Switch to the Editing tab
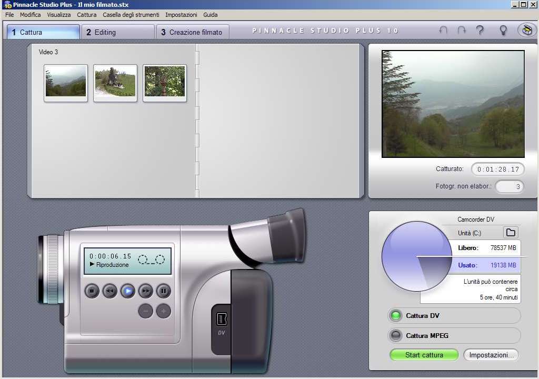Screen dimensions: 539x379 pyautogui.click(x=117, y=32)
